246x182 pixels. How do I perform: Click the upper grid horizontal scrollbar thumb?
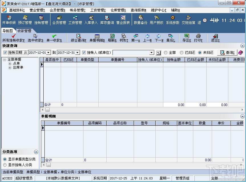[x=47, y=110]
